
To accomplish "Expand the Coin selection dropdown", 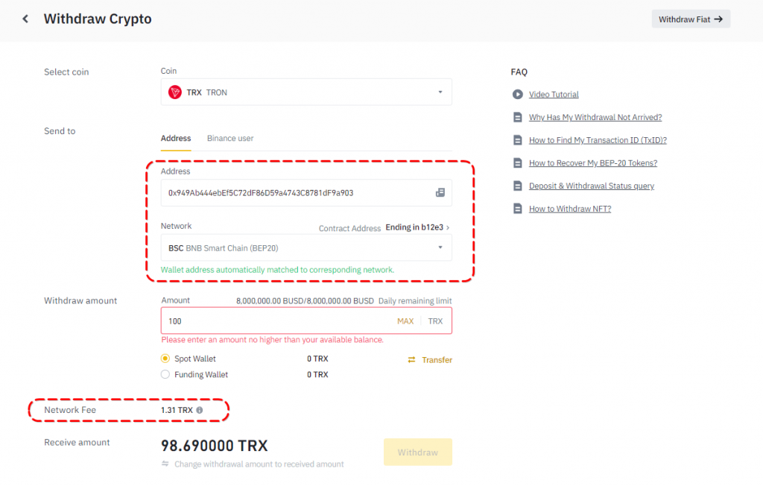I will [440, 92].
